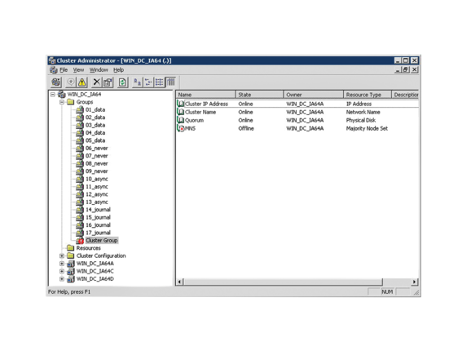Image resolution: width=467 pixels, height=351 pixels.
Task: Select the 06_never group
Action: [96, 149]
